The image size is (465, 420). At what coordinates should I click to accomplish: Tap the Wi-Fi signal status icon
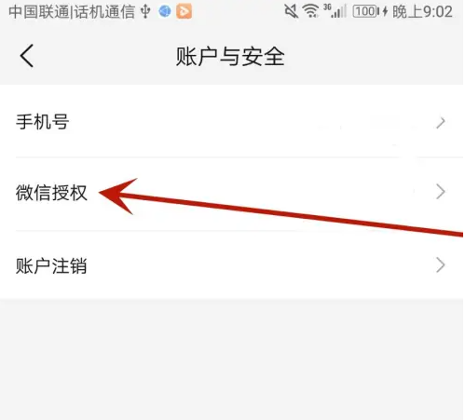[311, 12]
